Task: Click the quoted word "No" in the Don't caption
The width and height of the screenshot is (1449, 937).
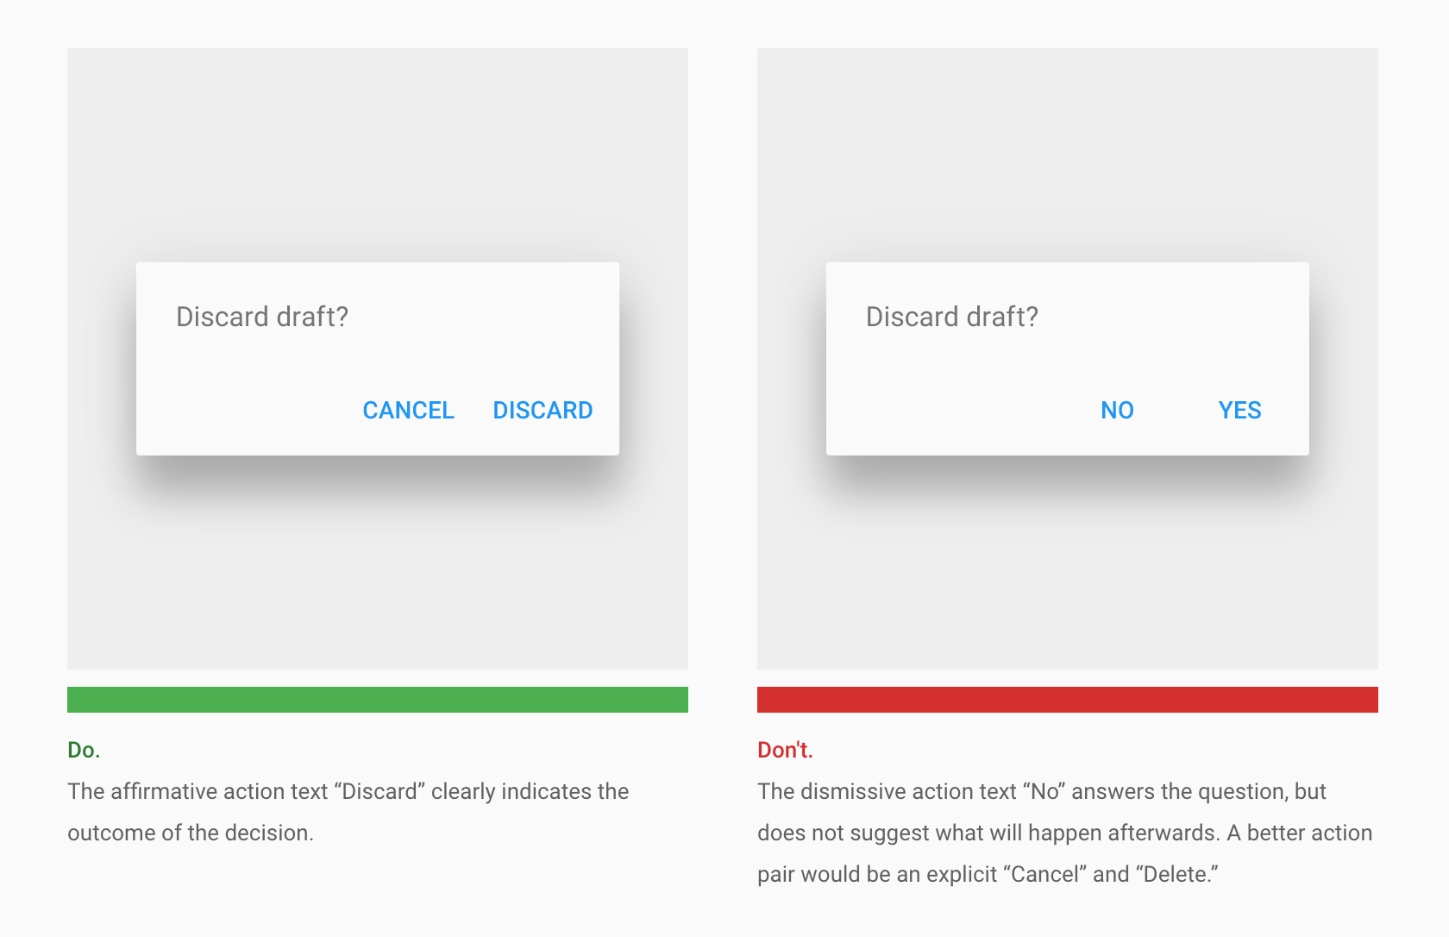Action: (1044, 791)
